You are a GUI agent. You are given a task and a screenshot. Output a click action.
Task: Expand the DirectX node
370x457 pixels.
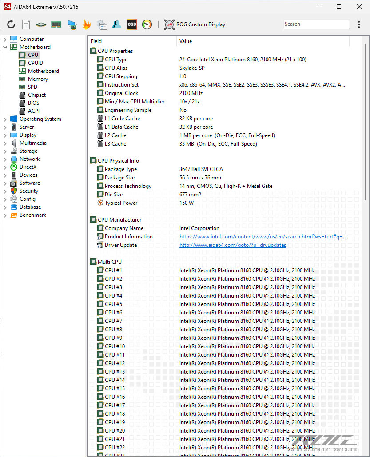(5, 167)
